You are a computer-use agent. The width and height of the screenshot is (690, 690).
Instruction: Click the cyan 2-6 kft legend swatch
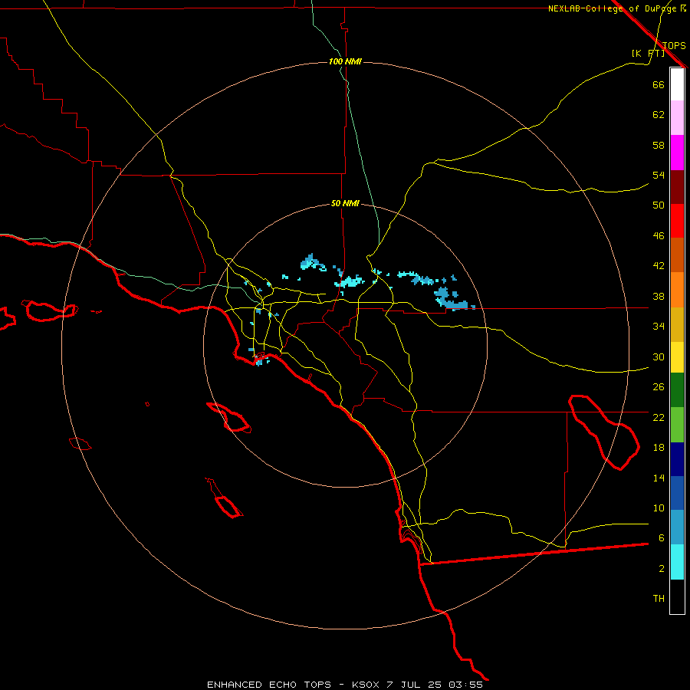click(677, 562)
